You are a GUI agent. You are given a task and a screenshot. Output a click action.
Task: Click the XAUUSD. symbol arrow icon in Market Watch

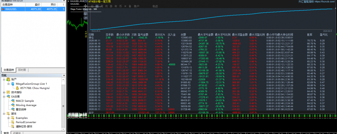click(3, 9)
